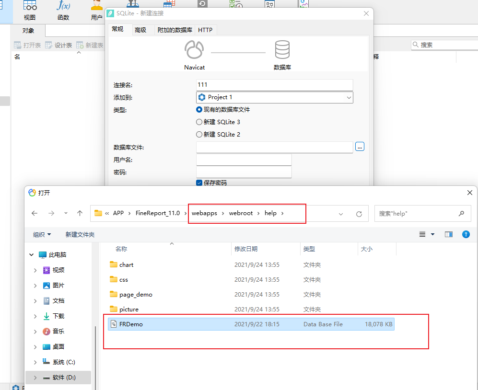Image resolution: width=478 pixels, height=390 pixels.
Task: Sort files by the 名称 column header
Action: (121, 249)
